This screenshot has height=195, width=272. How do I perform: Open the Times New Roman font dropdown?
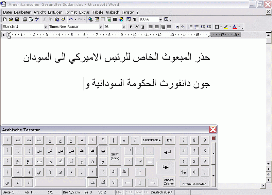point(101,27)
